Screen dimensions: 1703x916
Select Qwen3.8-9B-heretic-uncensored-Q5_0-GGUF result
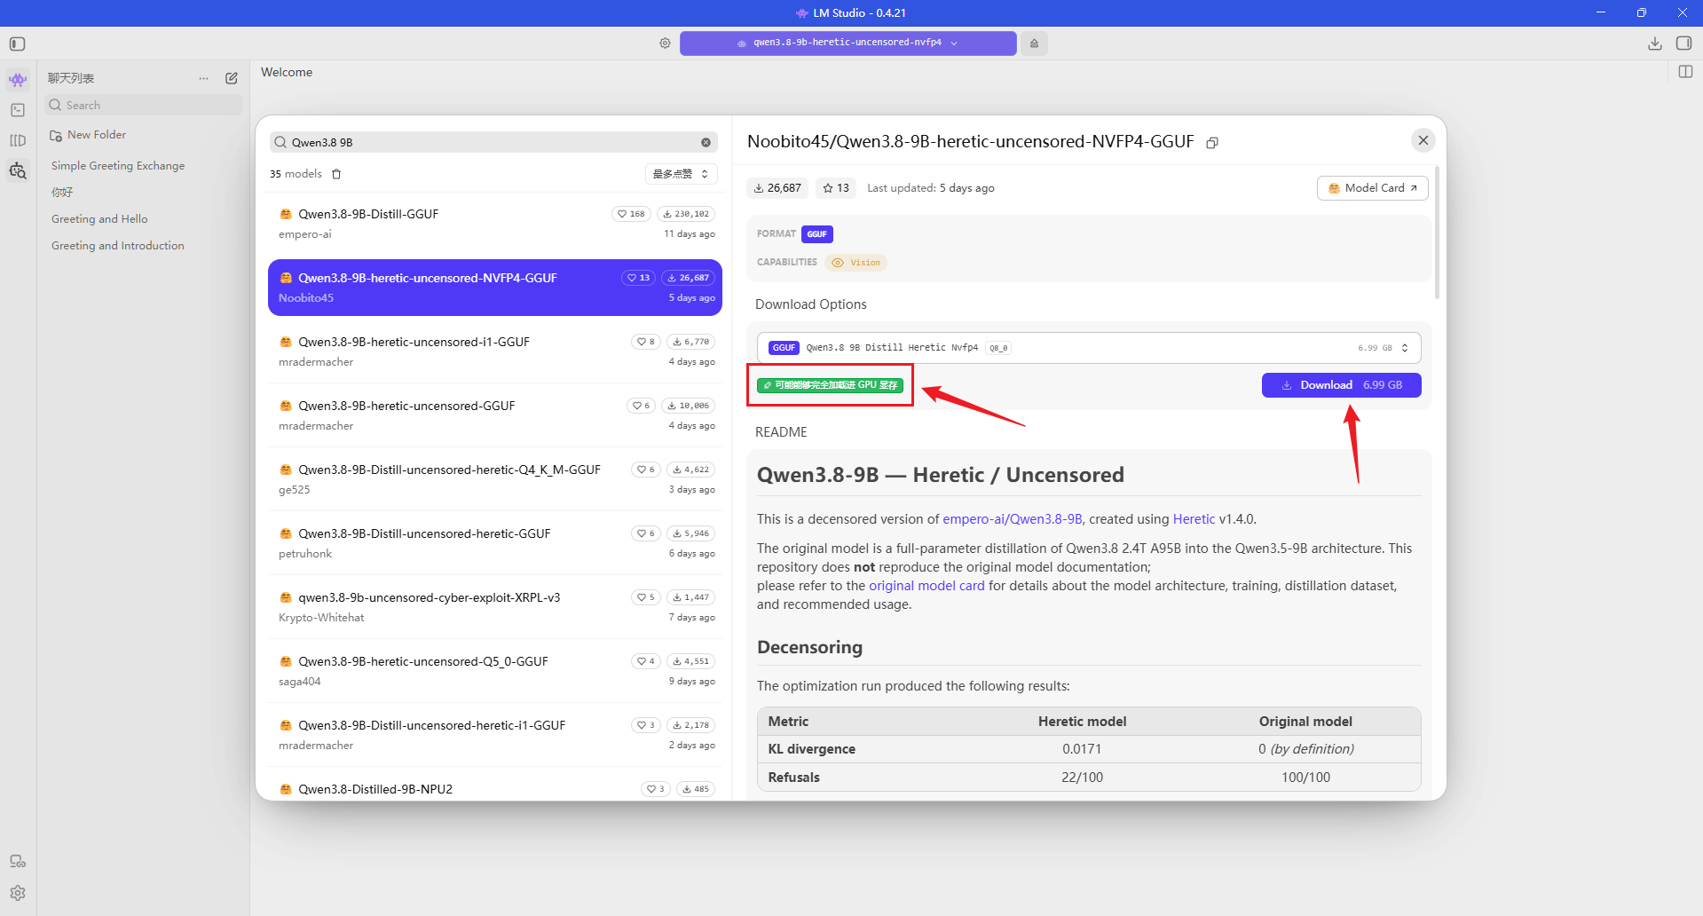pos(495,671)
